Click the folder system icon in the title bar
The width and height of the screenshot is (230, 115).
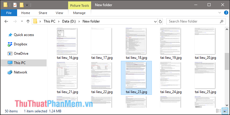point(5,5)
